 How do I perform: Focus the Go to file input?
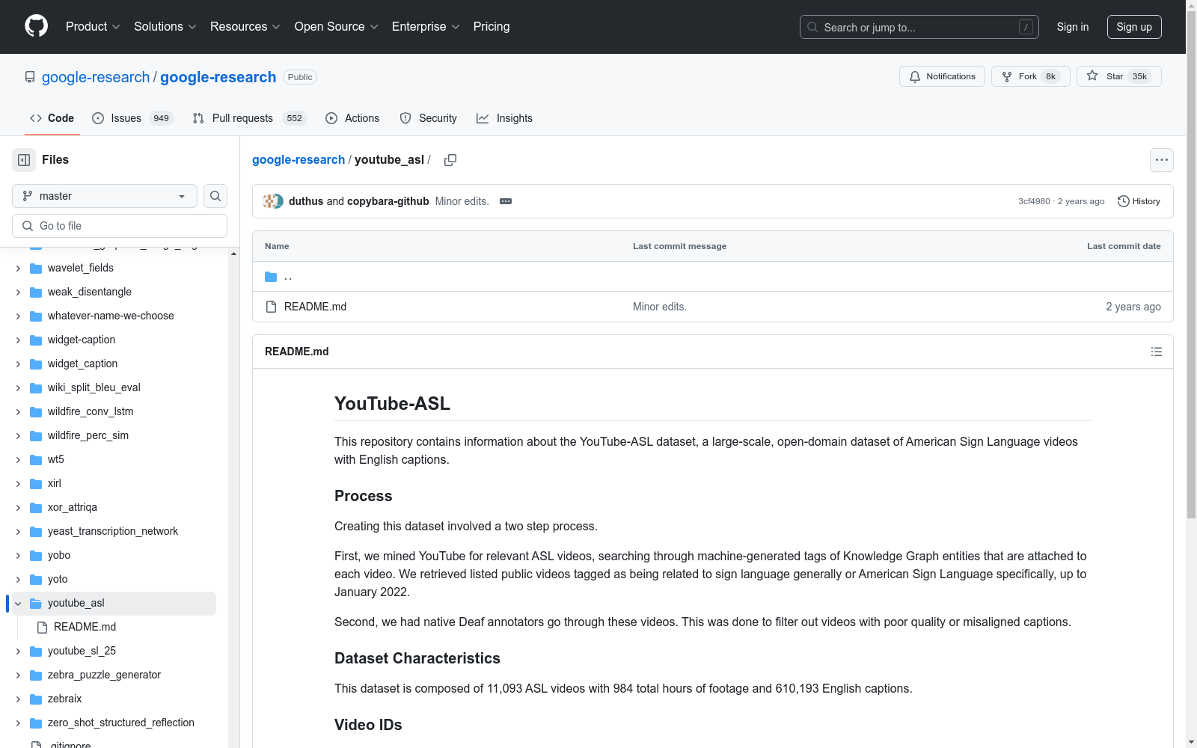(x=120, y=226)
